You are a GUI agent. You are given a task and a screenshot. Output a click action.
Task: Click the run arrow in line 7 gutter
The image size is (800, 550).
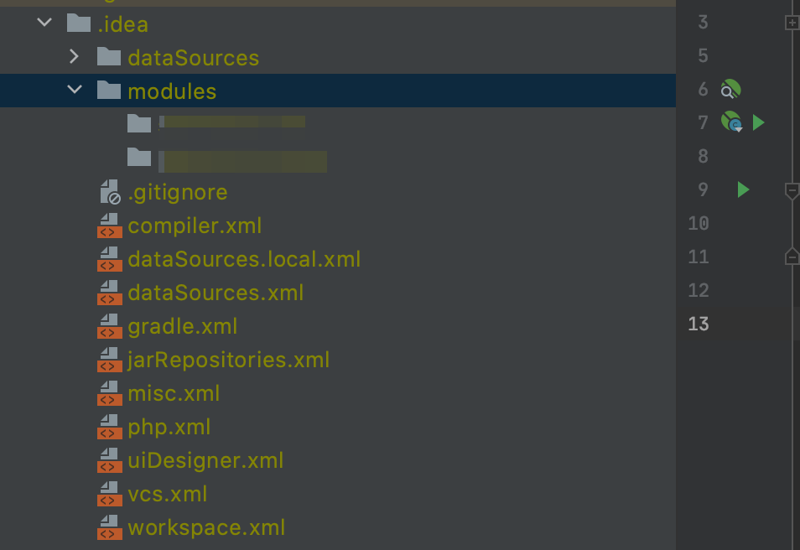tap(759, 122)
